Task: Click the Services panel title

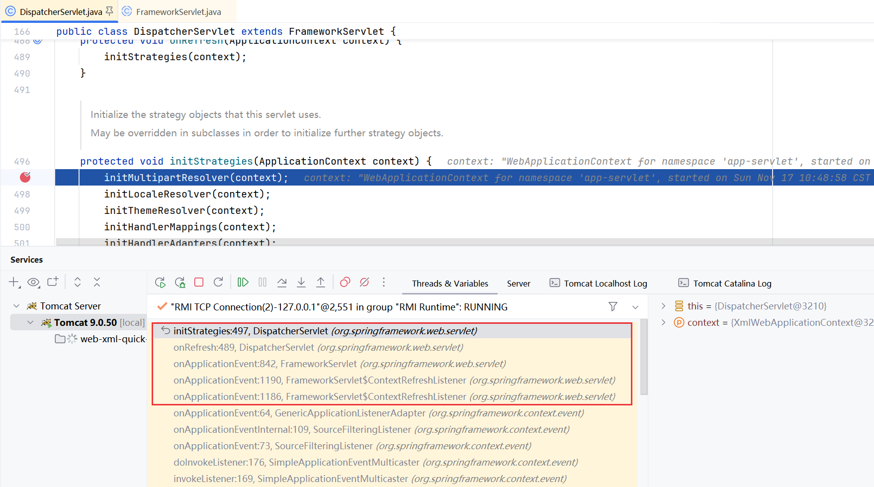Action: point(27,260)
